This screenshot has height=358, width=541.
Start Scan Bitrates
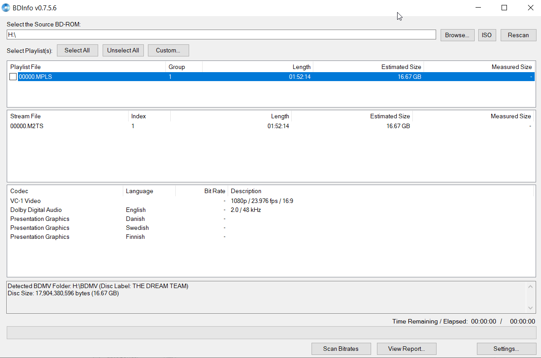pyautogui.click(x=341, y=349)
